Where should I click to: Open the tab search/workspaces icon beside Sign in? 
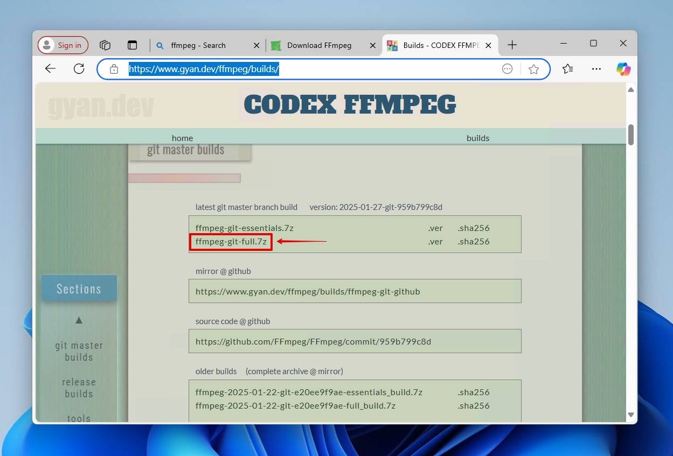(105, 45)
